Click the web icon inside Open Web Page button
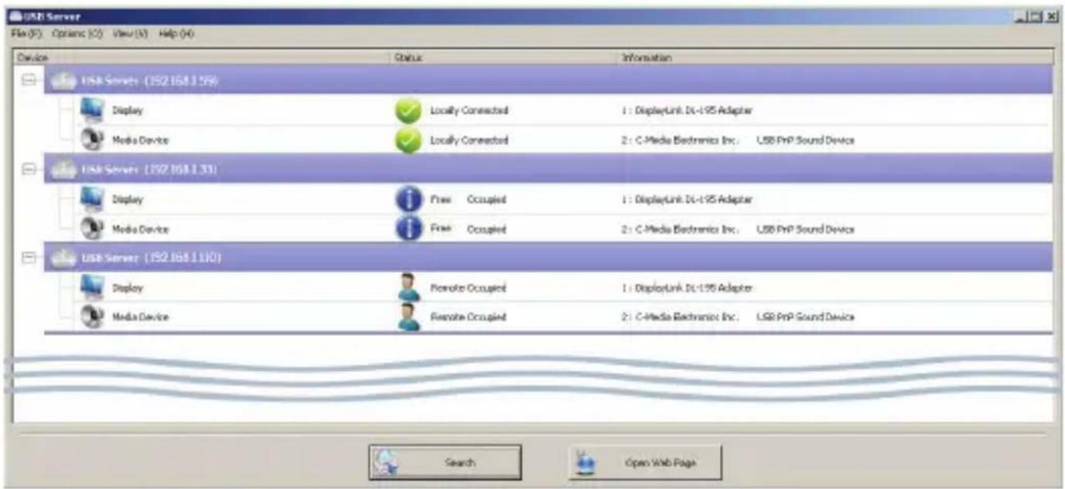The image size is (1065, 489). point(586,463)
